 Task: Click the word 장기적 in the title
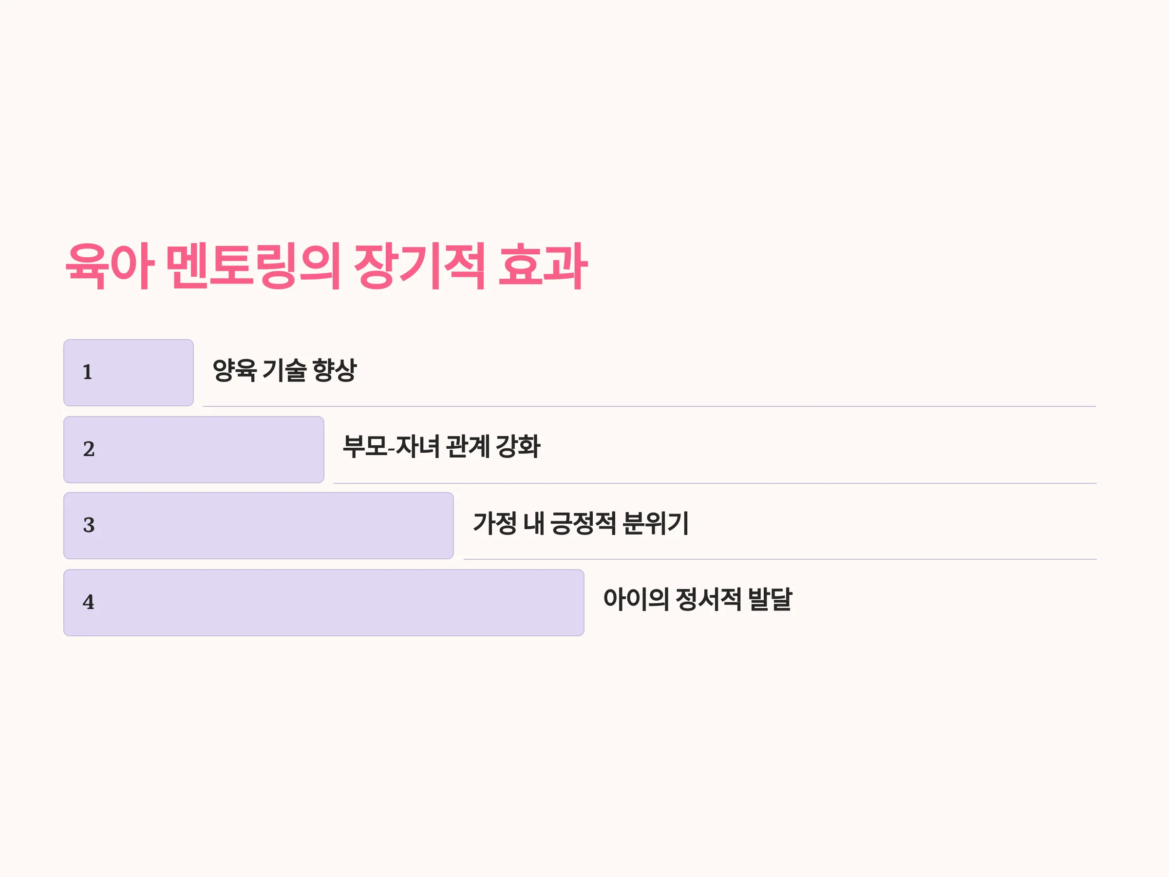point(419,266)
